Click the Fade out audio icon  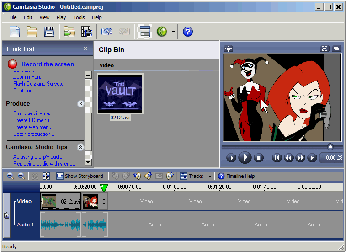(x=126, y=176)
